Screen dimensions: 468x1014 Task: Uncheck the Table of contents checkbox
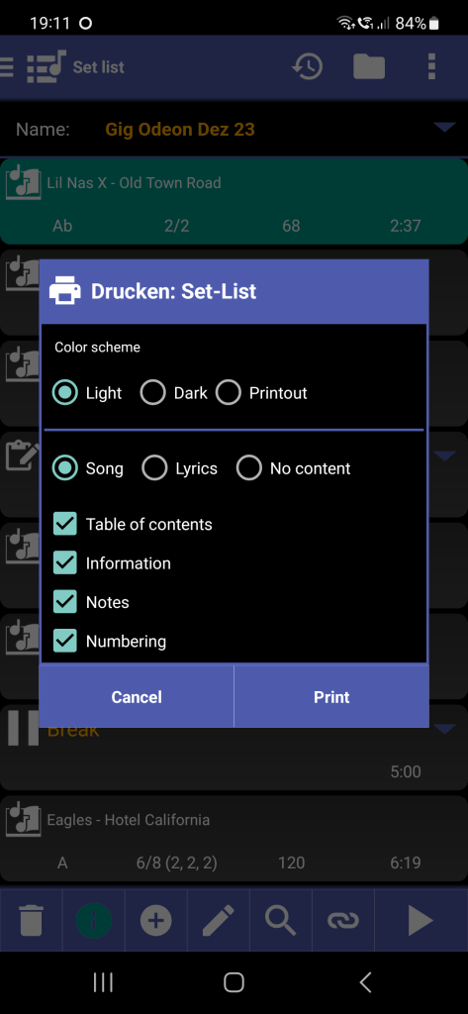pos(65,524)
